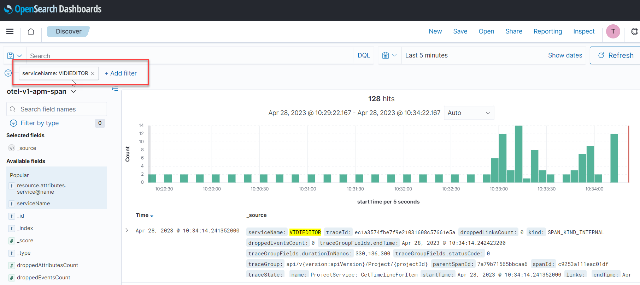
Task: Click the tallest histogram bar near 10:33
Action: click(518, 154)
